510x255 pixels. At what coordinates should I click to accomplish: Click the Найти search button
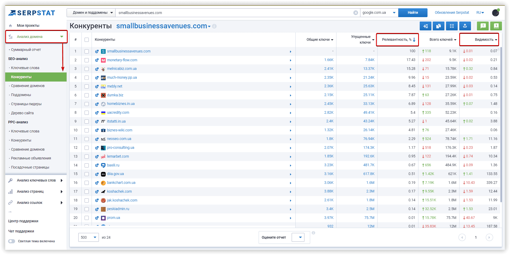click(413, 13)
